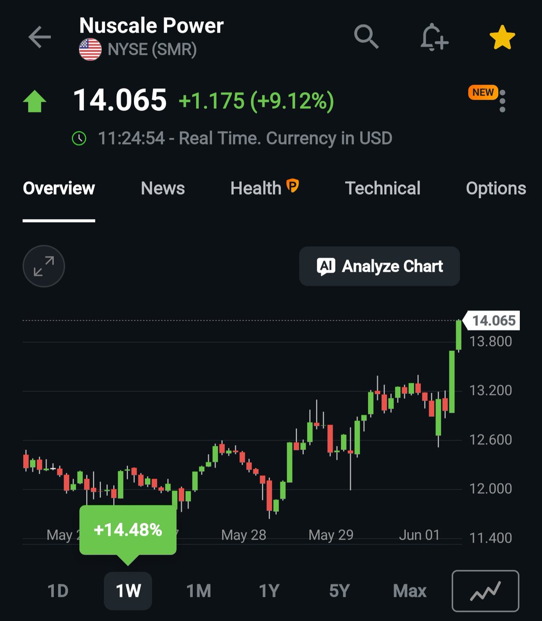The width and height of the screenshot is (542, 621).
Task: Tap the green up arrow indicator
Action: tap(35, 101)
